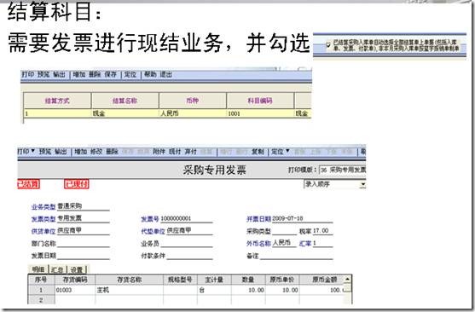Viewport: 475px width, 312px height.
Task: Select the 主机 inventory name cell
Action: [x=130, y=290]
